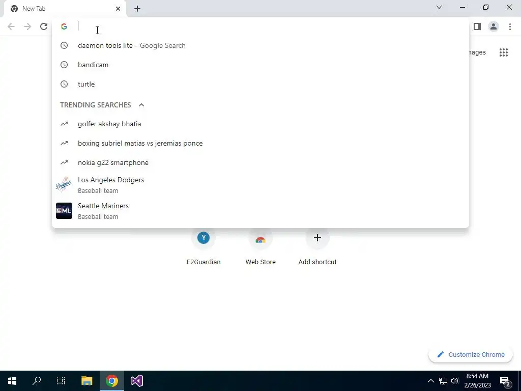Open network status tray icon
This screenshot has height=391, width=521.
coord(443,381)
